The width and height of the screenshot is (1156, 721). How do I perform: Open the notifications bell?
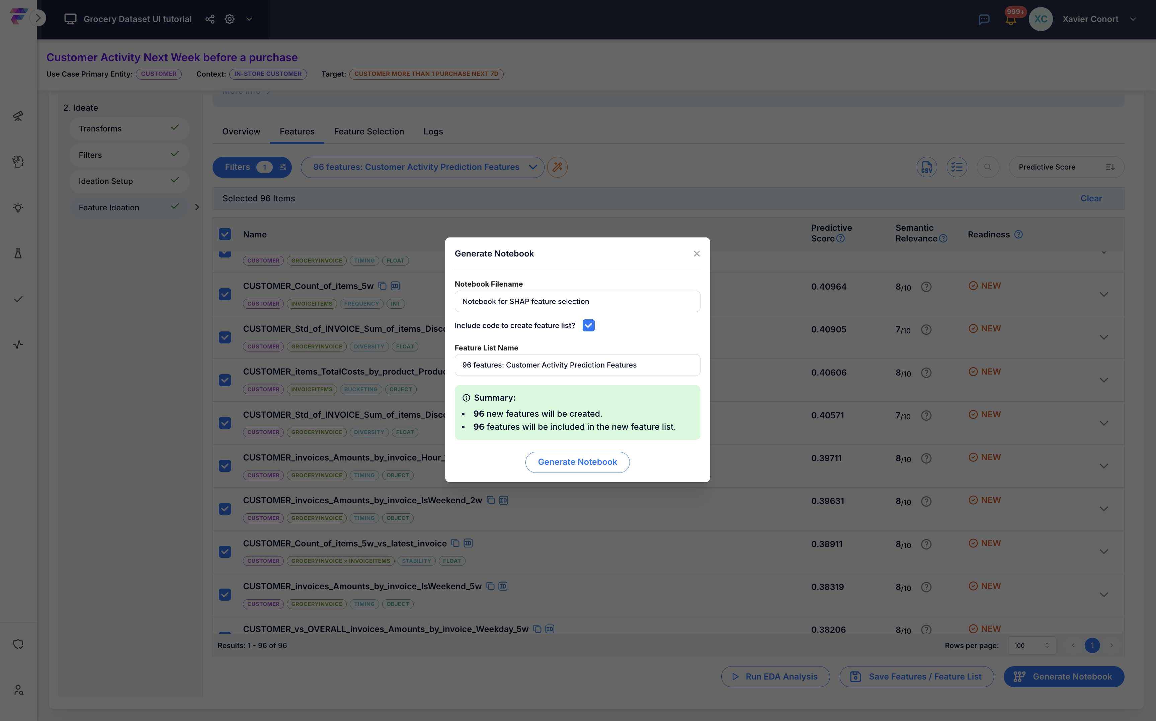[1010, 20]
